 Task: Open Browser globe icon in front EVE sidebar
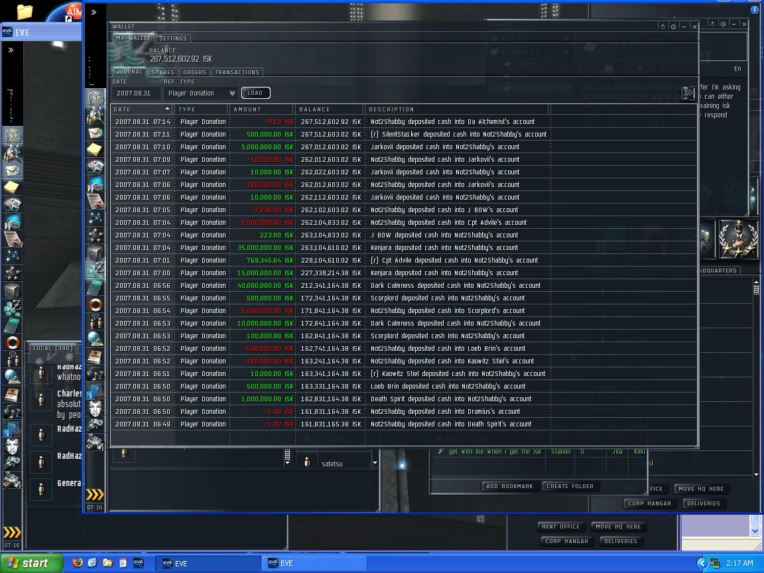pos(95,339)
